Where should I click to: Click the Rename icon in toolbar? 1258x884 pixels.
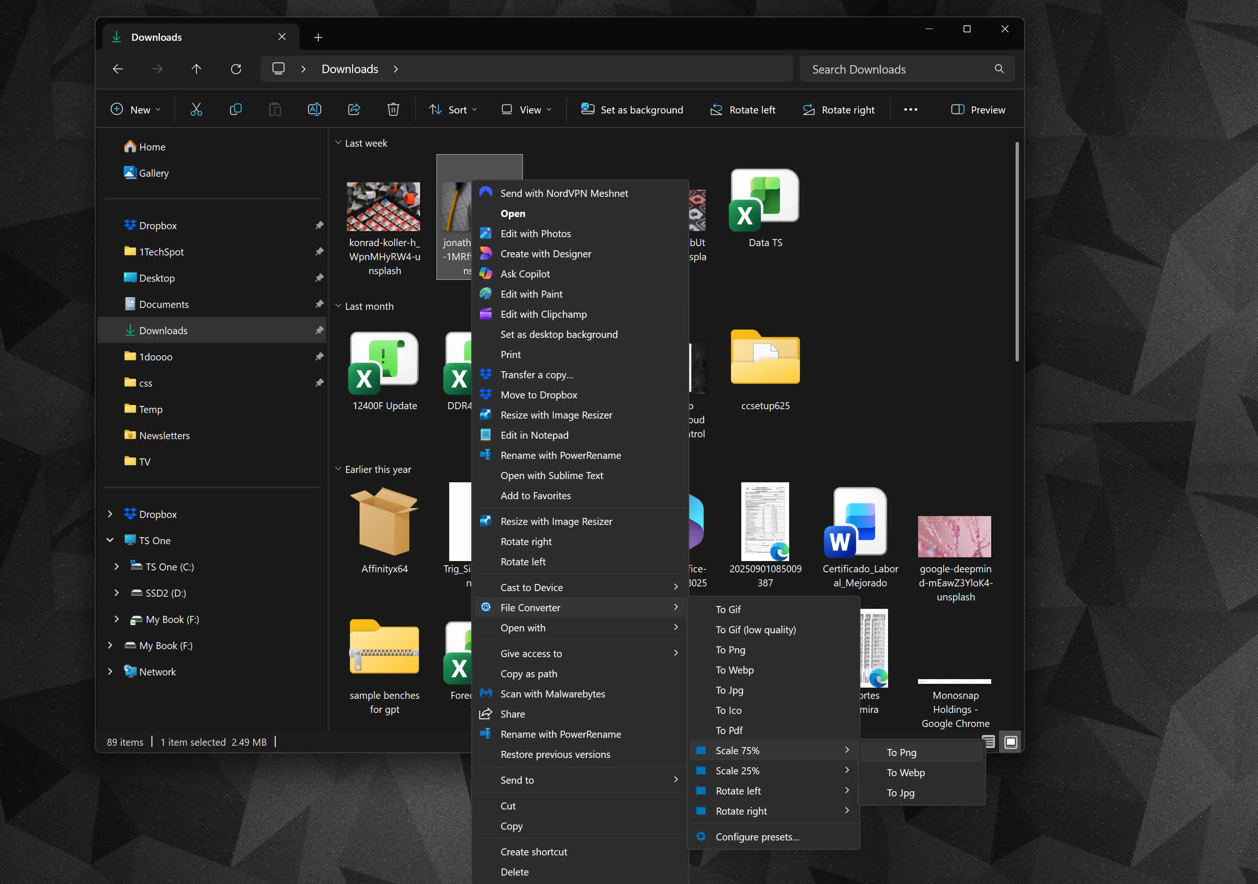pyautogui.click(x=315, y=110)
